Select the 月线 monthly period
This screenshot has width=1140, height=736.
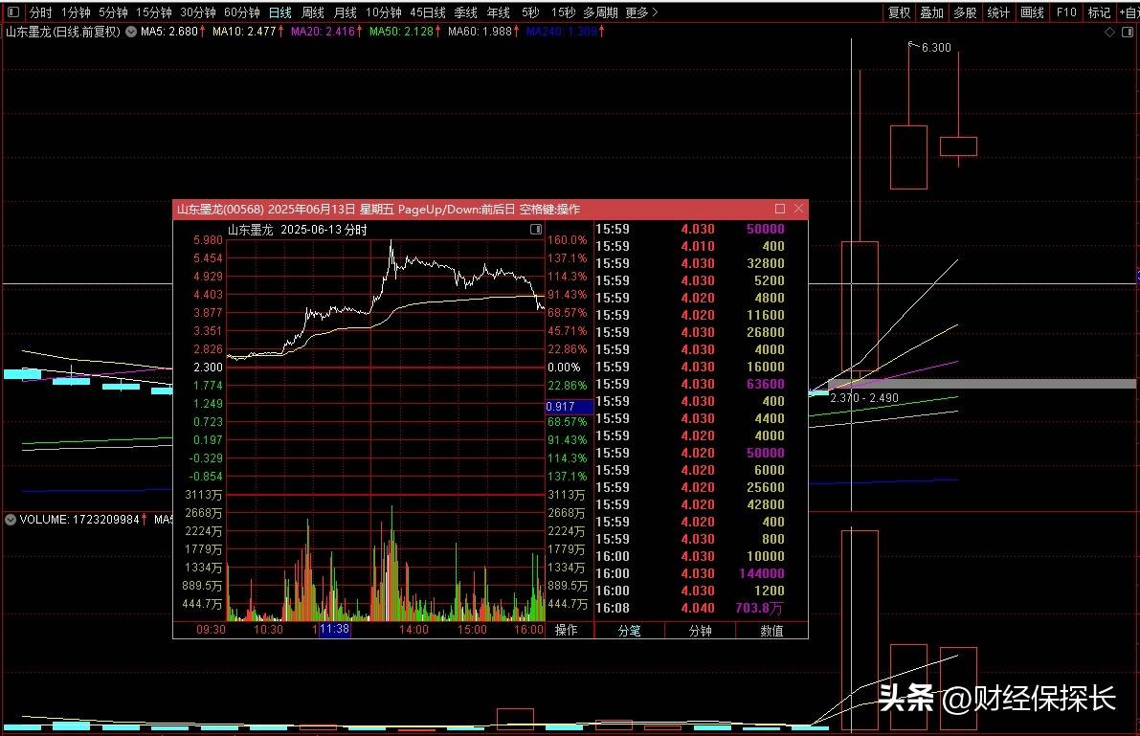(345, 12)
